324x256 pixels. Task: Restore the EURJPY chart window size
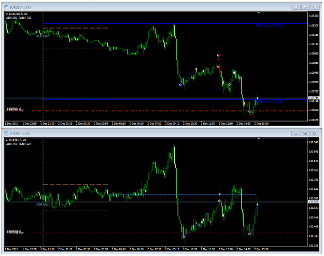pyautogui.click(x=305, y=133)
